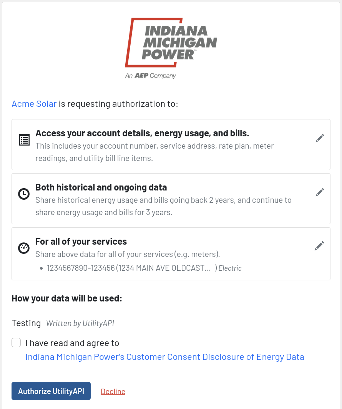This screenshot has width=342, height=409.
Task: Select the "Access your account details" heading
Action: tap(142, 133)
